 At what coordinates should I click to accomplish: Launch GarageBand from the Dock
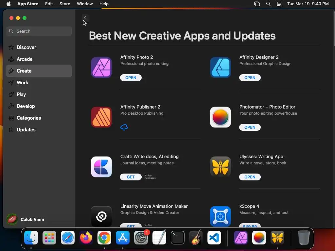point(196,238)
